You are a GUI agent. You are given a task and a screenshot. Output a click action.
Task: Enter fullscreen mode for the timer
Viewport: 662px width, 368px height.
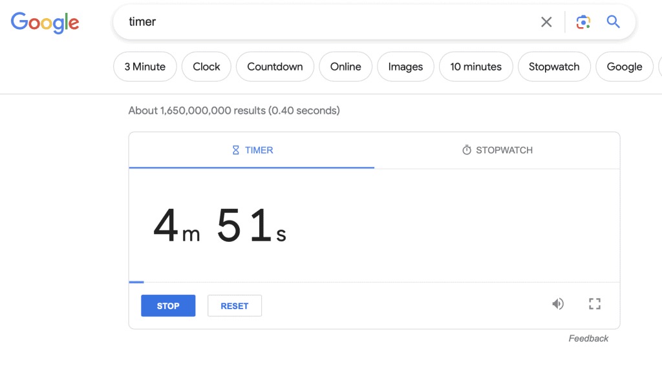coord(595,304)
